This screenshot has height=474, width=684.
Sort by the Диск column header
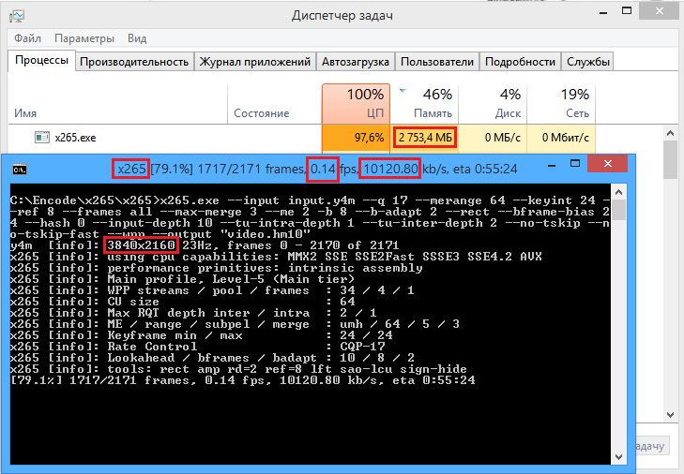(x=493, y=105)
